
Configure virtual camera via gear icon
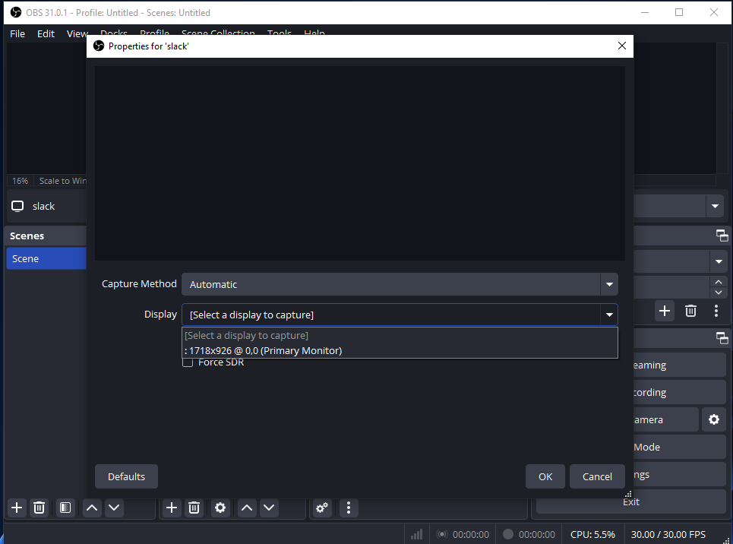[713, 419]
